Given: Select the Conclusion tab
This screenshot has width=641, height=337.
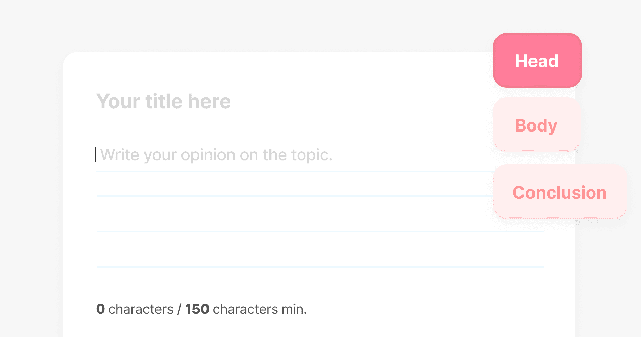Looking at the screenshot, I should click(x=560, y=192).
